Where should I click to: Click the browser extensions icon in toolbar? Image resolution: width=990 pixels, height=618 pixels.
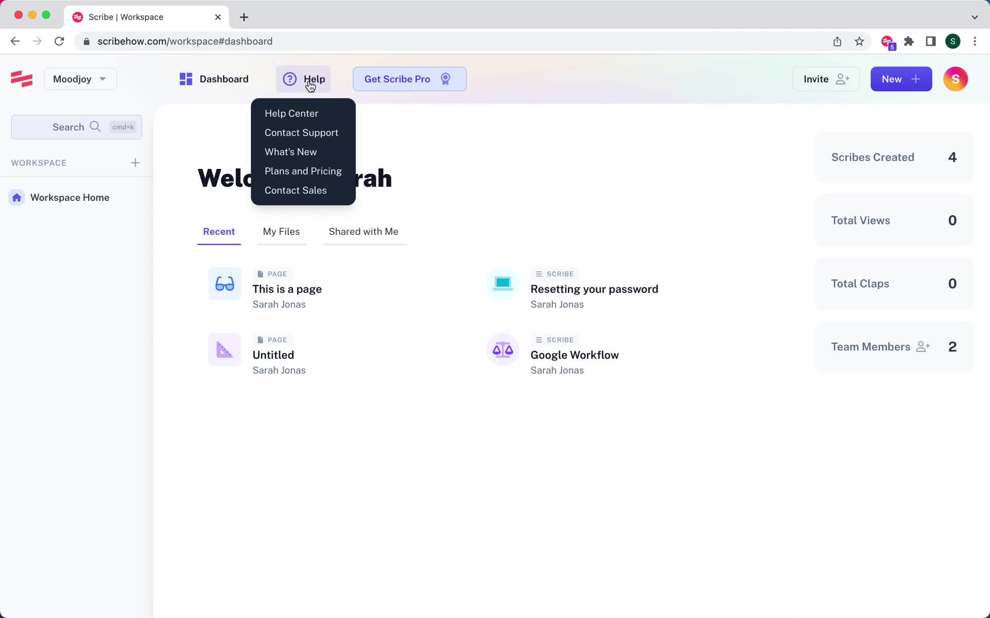click(x=910, y=41)
